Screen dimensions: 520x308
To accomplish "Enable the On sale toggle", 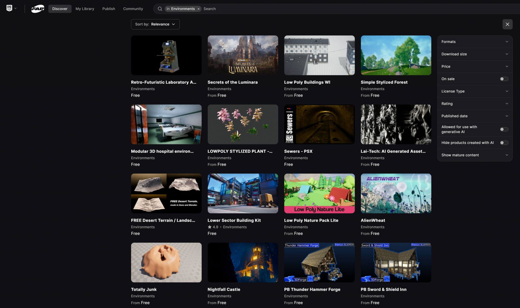I will click(504, 79).
